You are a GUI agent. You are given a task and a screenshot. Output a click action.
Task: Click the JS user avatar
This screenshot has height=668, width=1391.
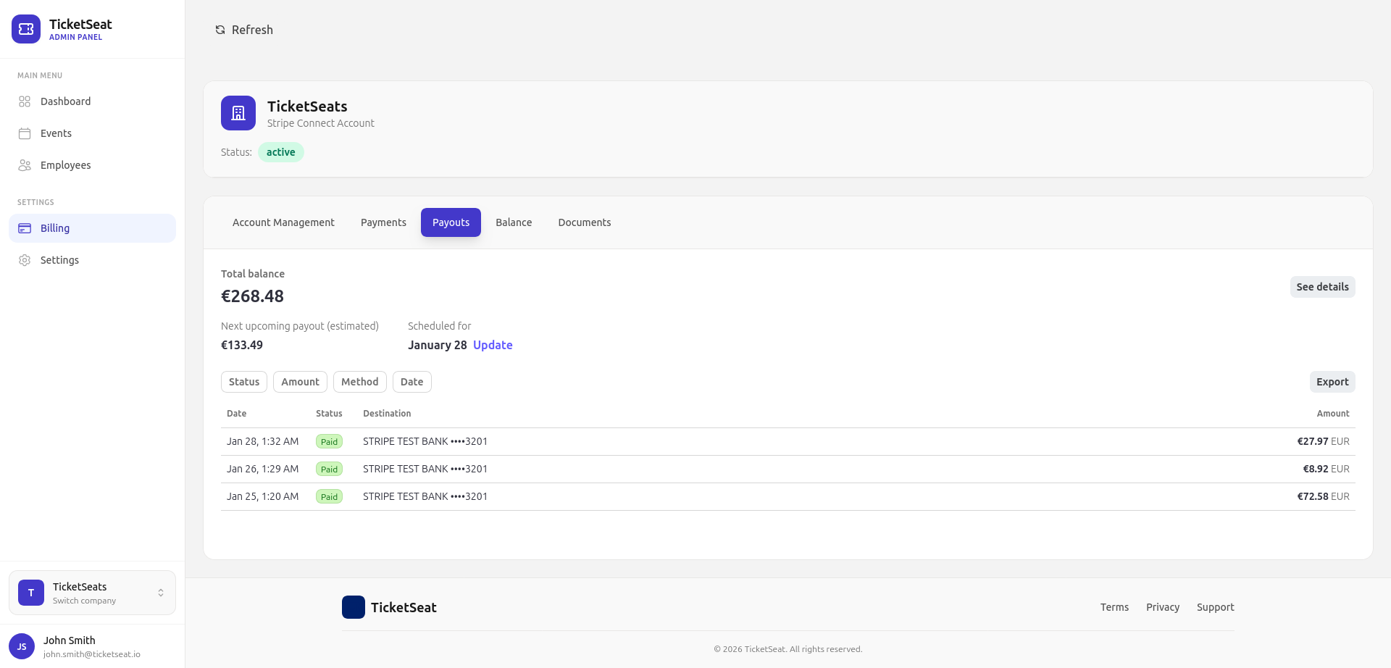click(22, 646)
